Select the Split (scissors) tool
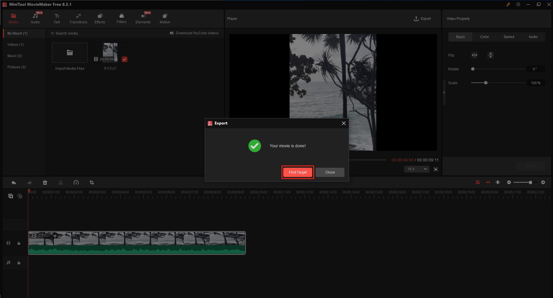Screen dimensions: 553x298 point(60,182)
